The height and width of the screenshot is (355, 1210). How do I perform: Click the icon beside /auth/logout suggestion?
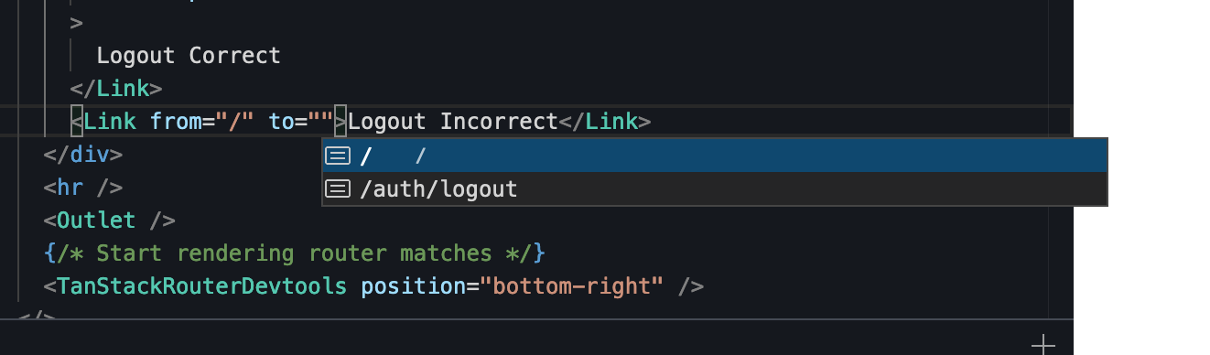tap(339, 189)
